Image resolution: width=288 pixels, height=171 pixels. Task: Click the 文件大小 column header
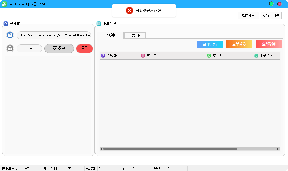(x=229, y=56)
